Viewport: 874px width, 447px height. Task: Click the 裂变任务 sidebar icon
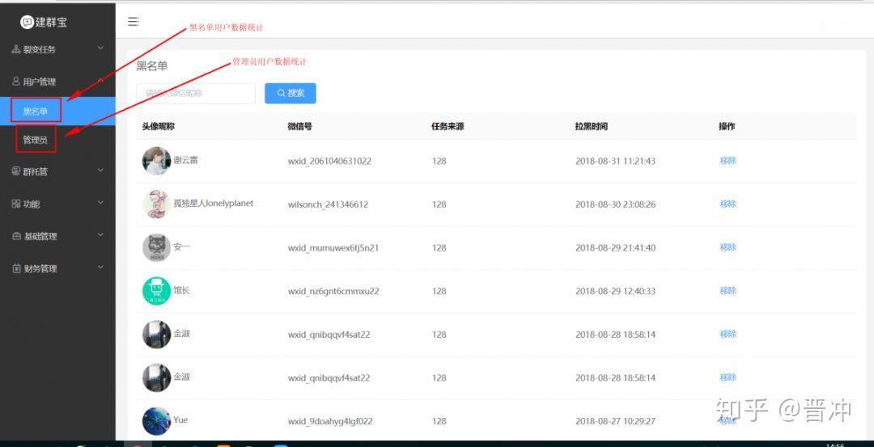(x=15, y=49)
